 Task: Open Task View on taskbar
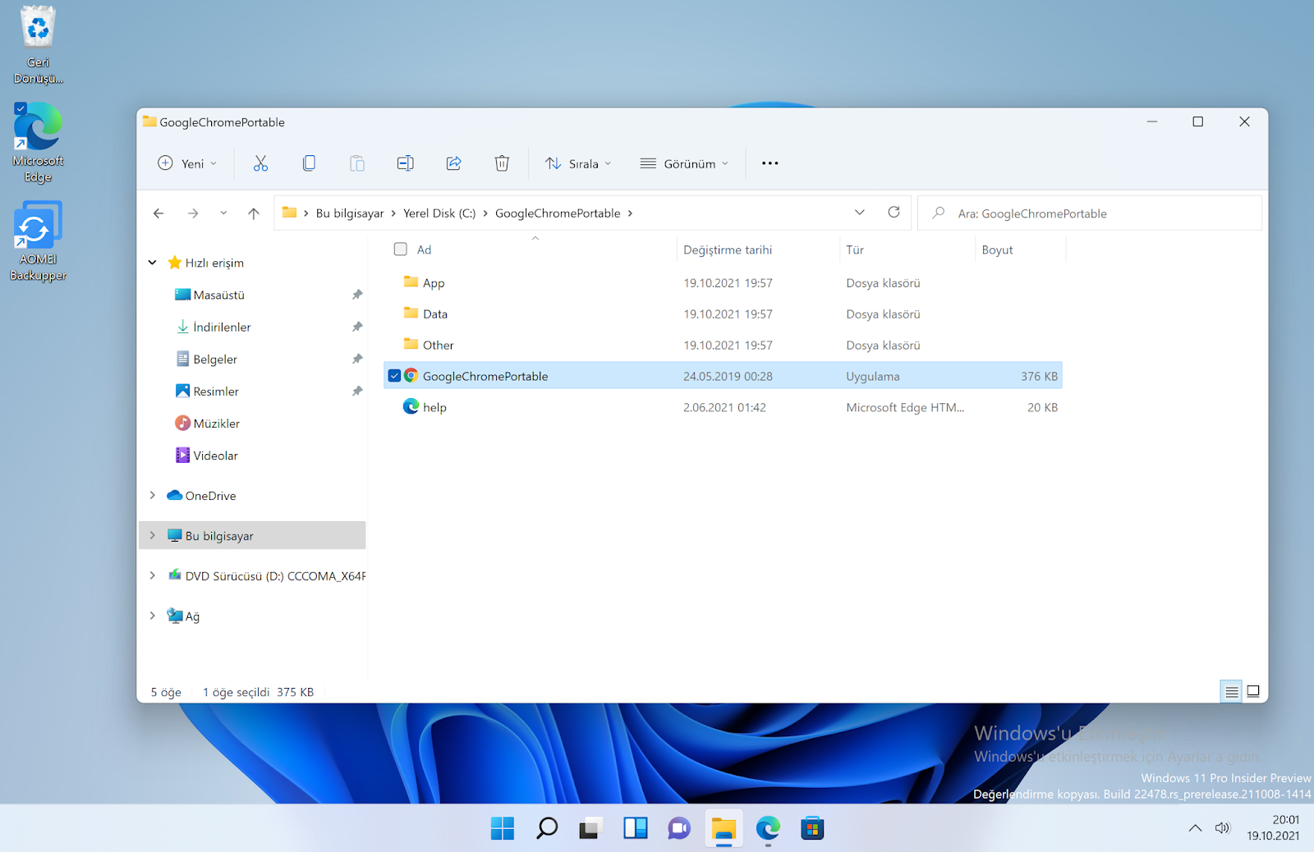(x=590, y=828)
